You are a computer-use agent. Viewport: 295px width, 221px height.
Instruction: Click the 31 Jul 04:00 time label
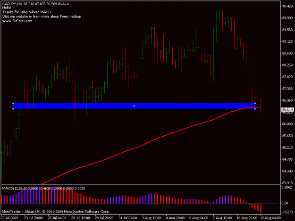(x=128, y=218)
